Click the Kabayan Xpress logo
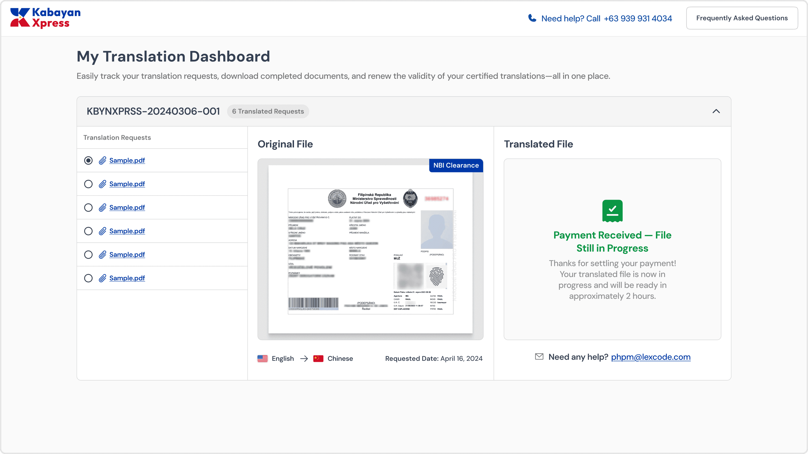Screen dimensions: 808x454 (45, 18)
